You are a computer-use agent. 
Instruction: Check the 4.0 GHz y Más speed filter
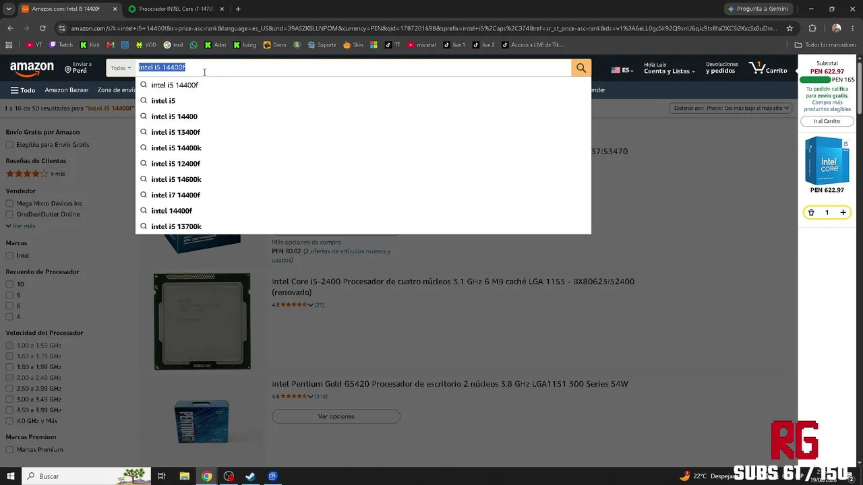click(9, 421)
